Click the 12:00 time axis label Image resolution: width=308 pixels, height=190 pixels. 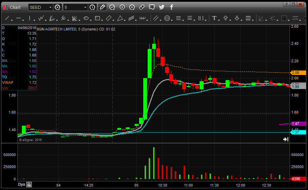coord(240,185)
